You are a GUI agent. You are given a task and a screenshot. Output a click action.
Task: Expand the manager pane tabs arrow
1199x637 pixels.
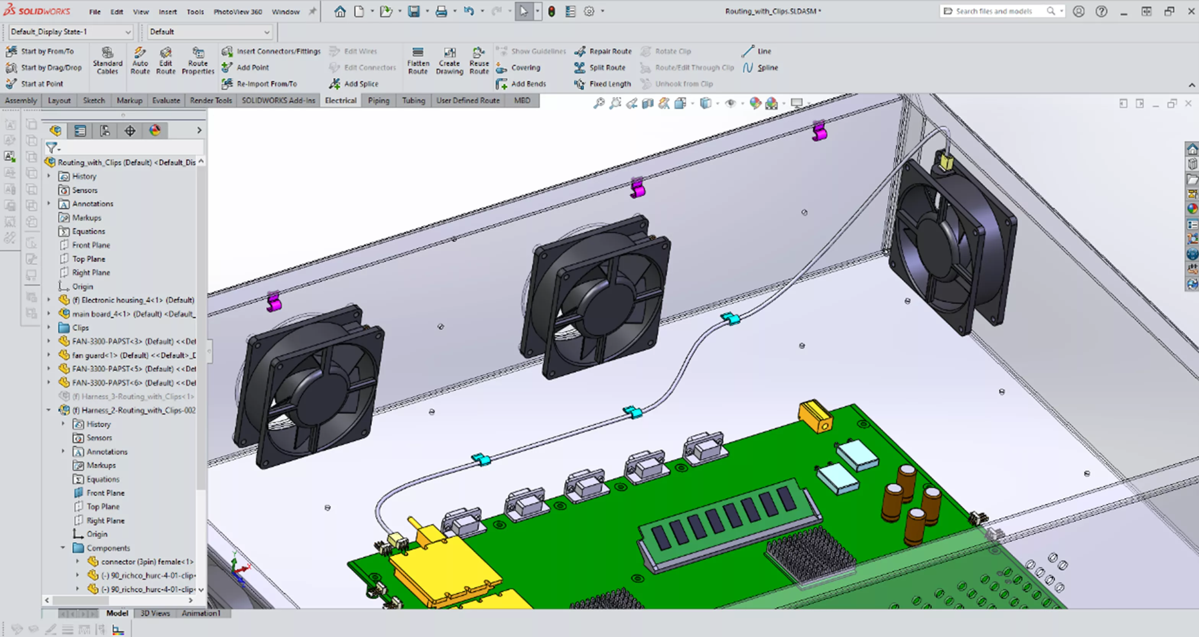click(x=199, y=131)
